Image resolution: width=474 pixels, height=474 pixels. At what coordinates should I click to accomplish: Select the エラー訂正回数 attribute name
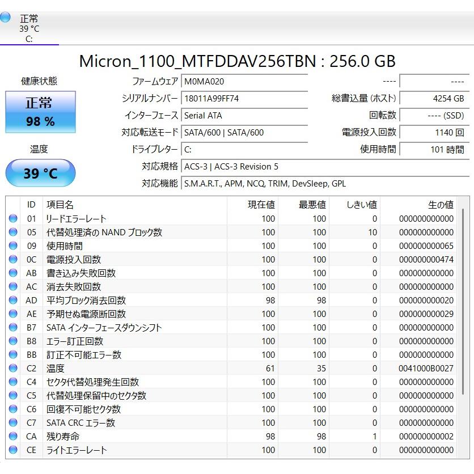(75, 341)
